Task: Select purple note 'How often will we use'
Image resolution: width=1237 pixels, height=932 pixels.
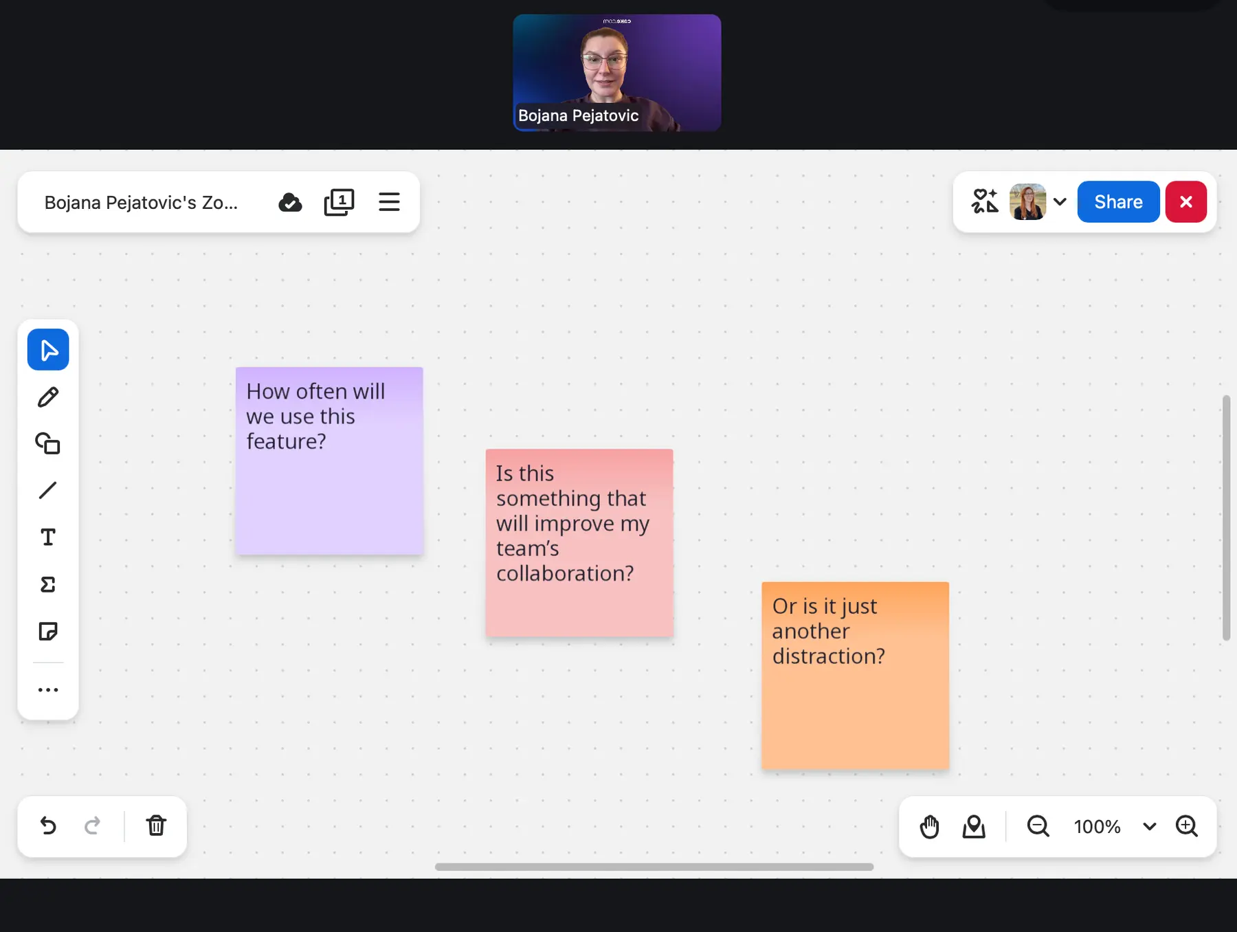Action: point(329,461)
